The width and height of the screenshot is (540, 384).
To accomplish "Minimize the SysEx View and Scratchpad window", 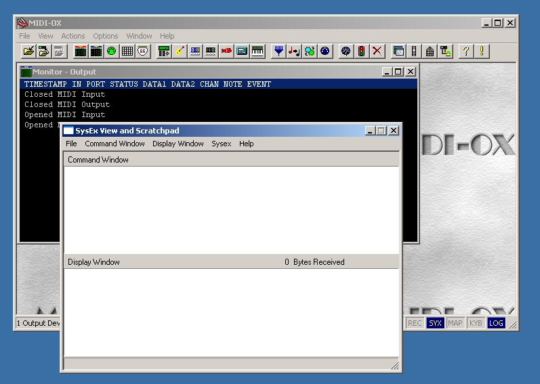I will click(370, 131).
